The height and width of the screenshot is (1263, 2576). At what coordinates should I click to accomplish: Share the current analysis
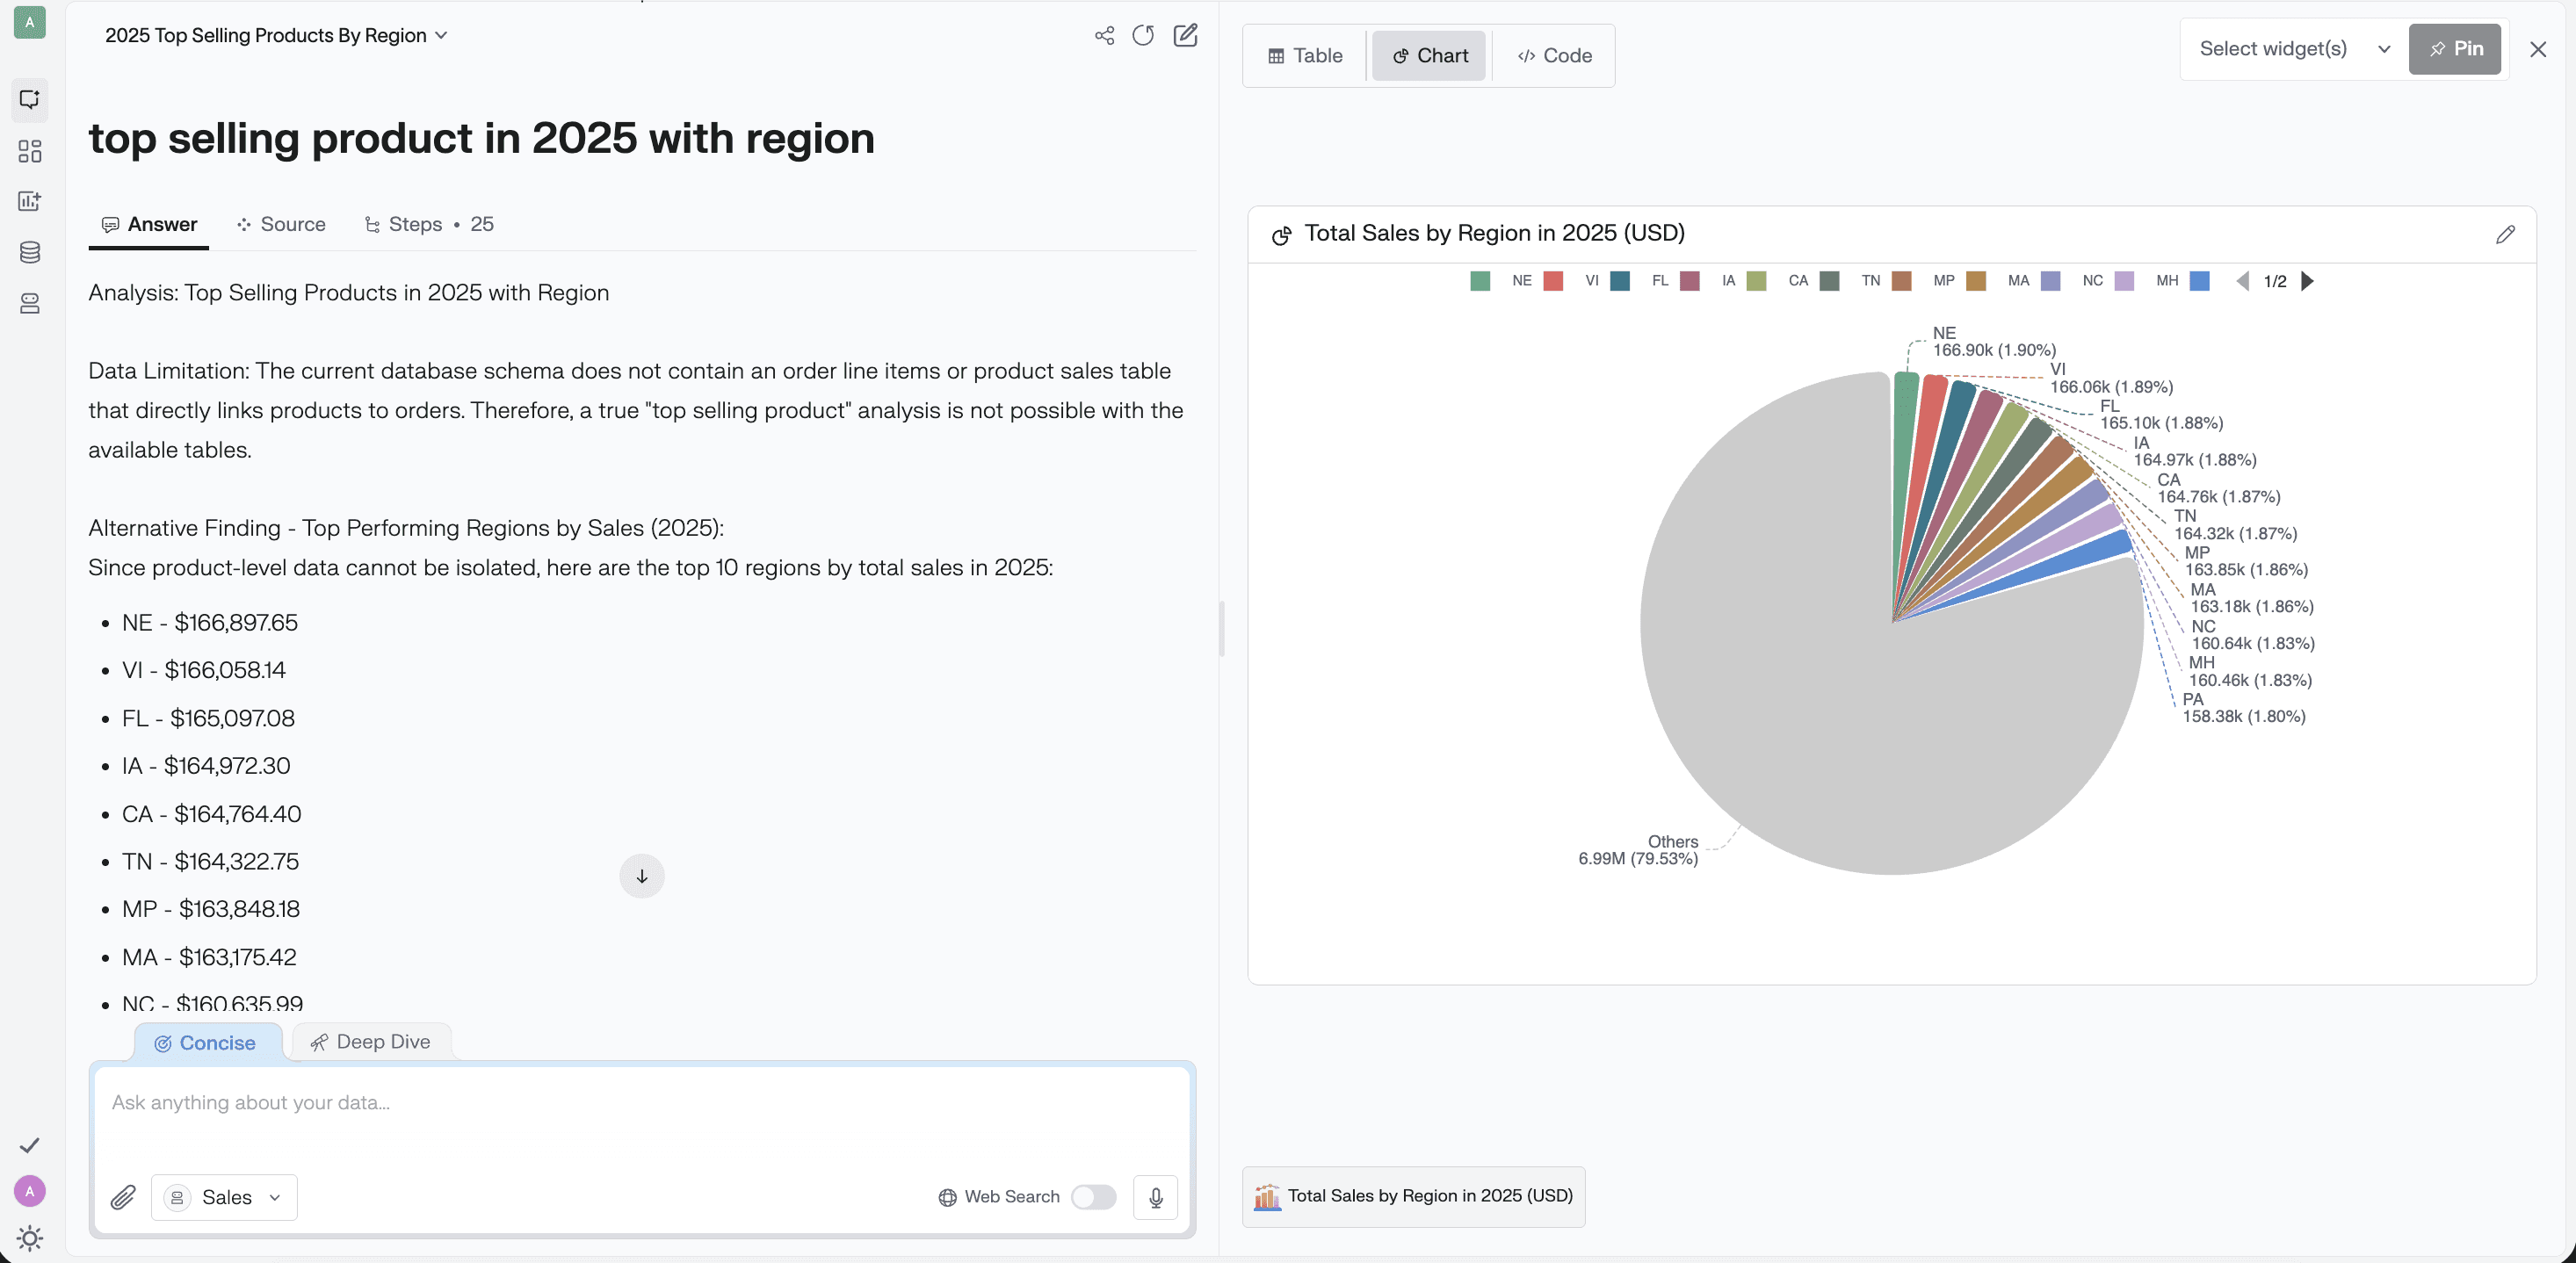click(1104, 35)
